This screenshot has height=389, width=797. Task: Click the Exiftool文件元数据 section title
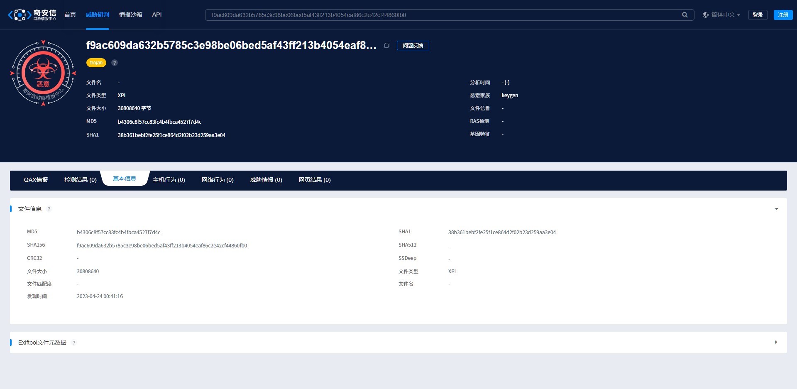(42, 343)
